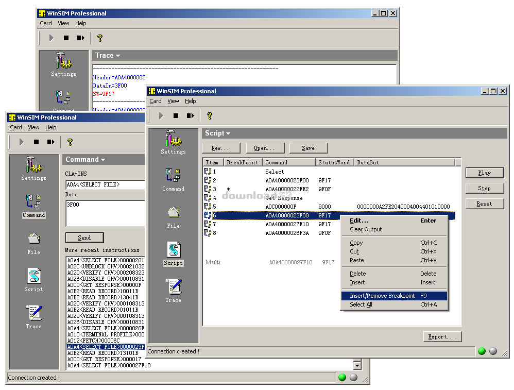
Task: Click Stop toolbar icon in Trace window
Action: [66, 38]
